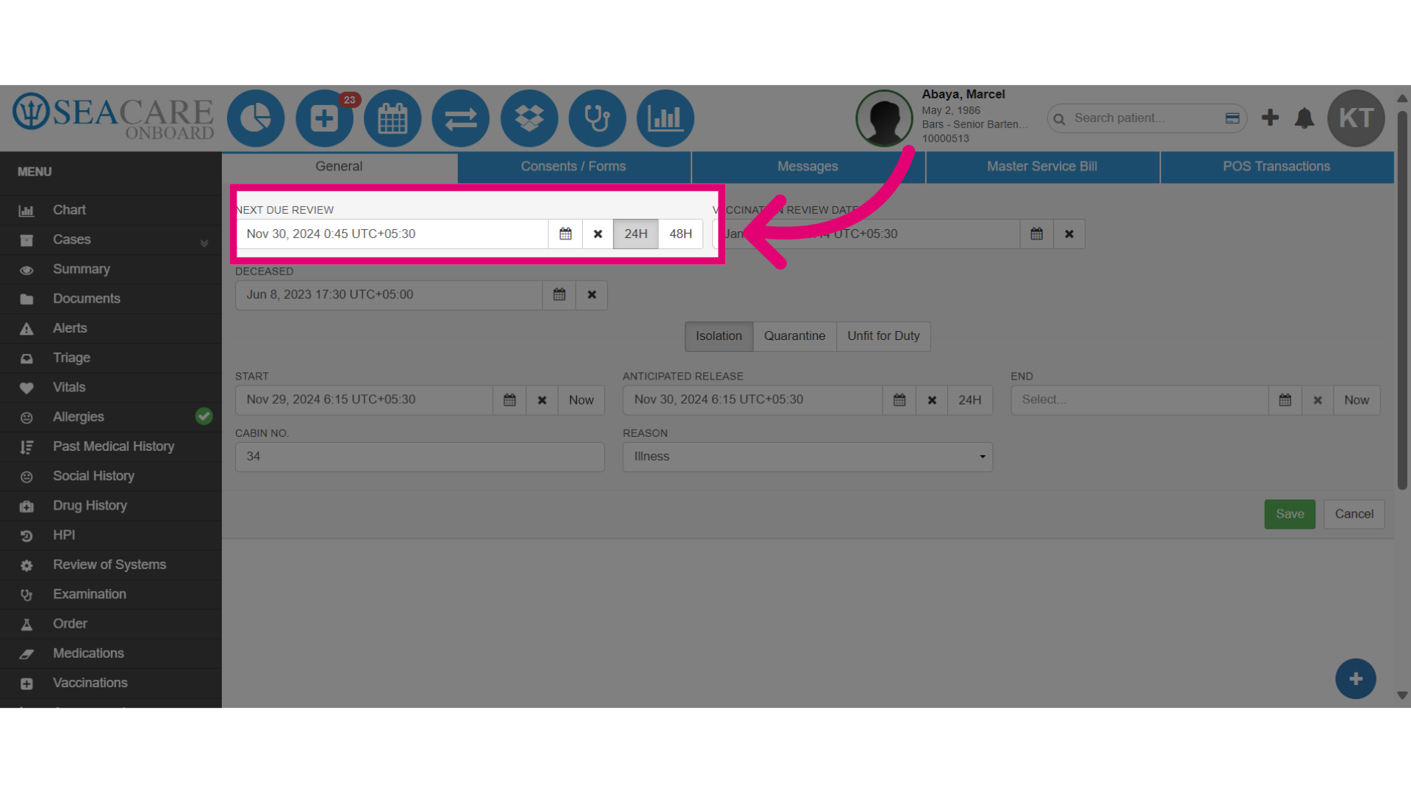Open the bar chart reports icon
This screenshot has width=1411, height=793.
coord(666,118)
